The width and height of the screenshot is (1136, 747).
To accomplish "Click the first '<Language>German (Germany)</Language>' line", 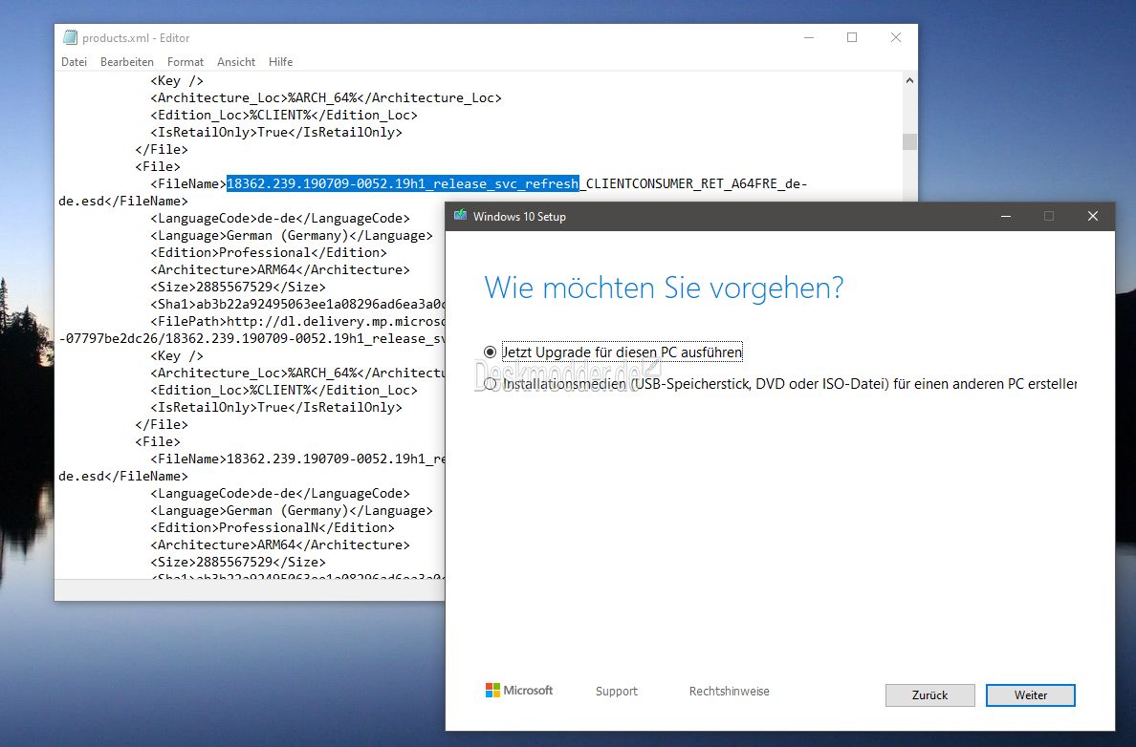I will point(292,235).
